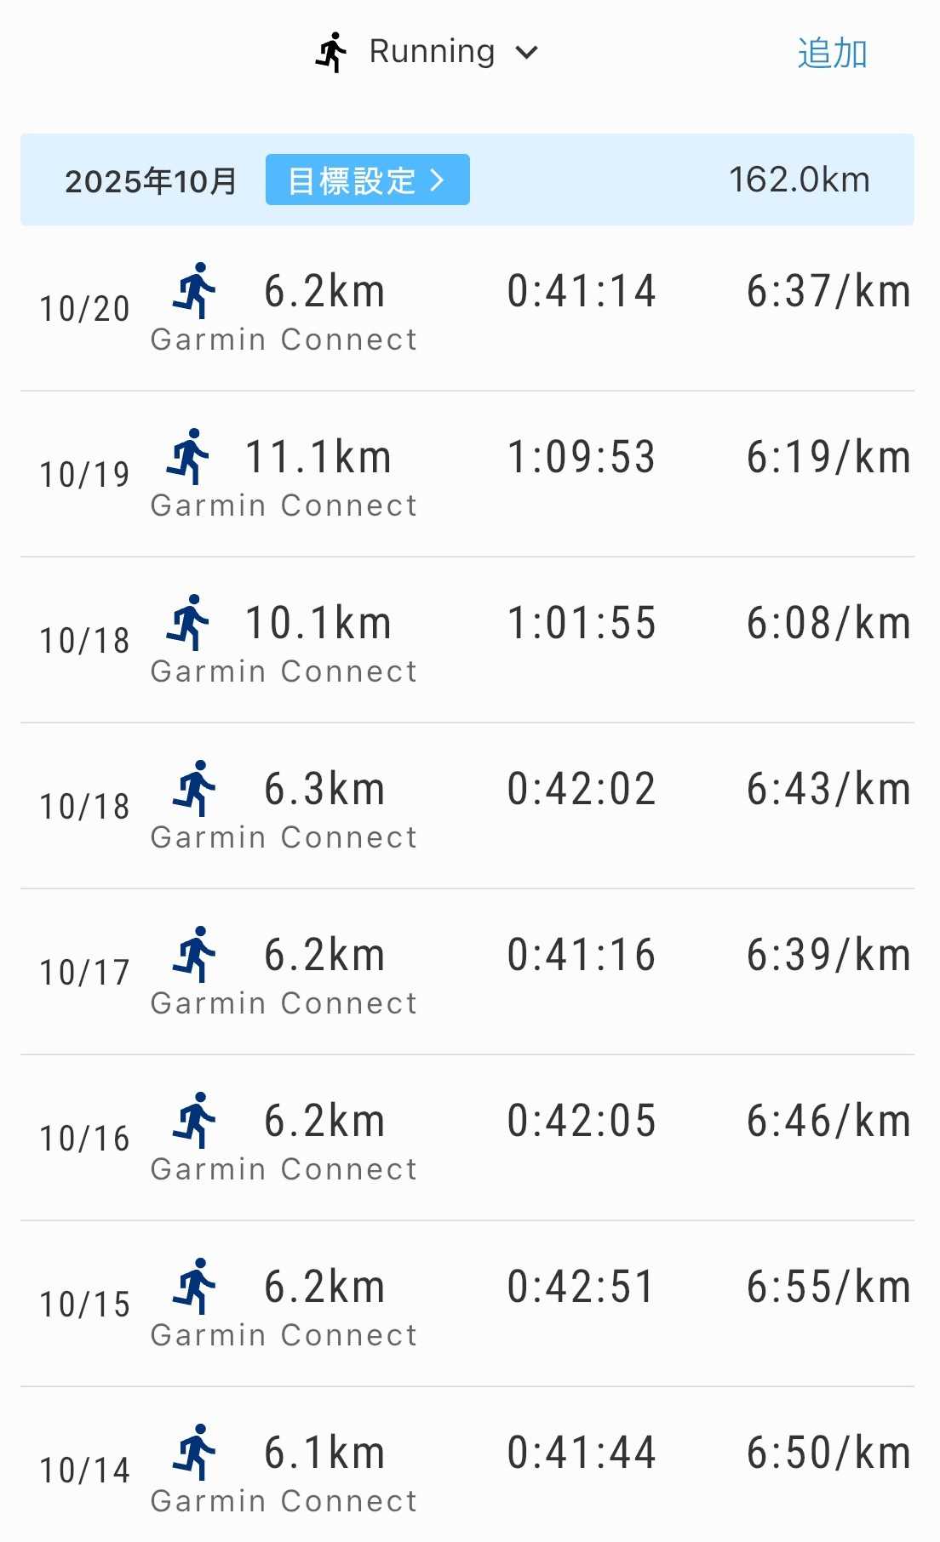The height and width of the screenshot is (1542, 940).
Task: Tap the runner icon for 10/16 run
Action: pos(195,1121)
